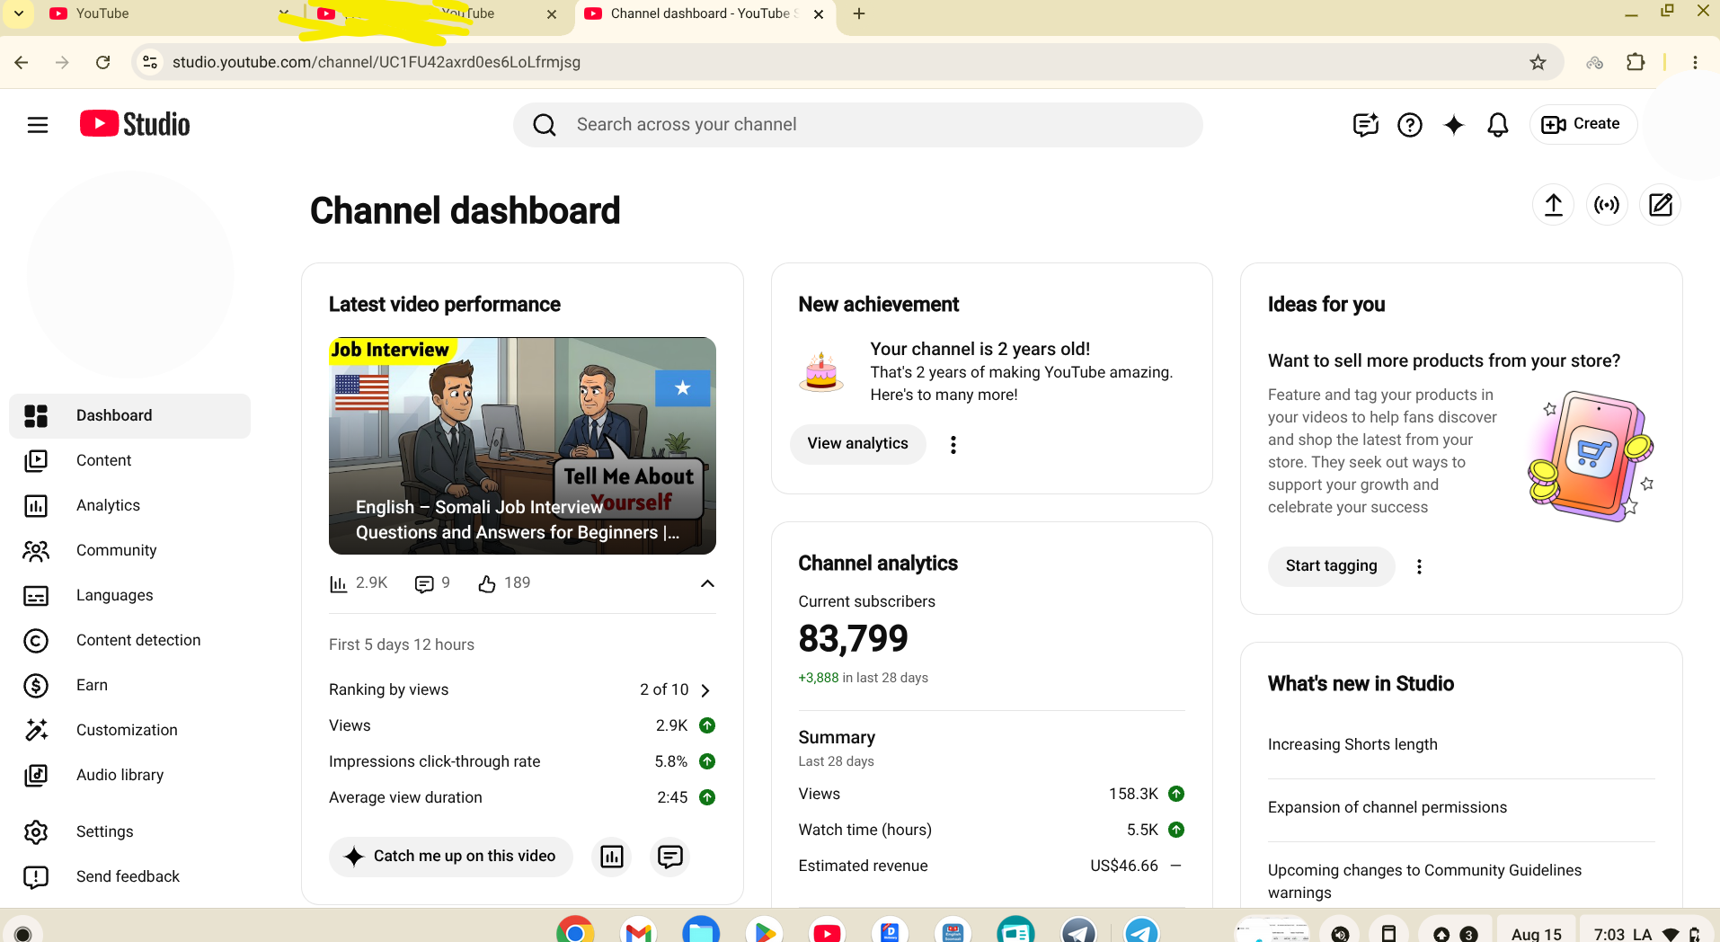Image resolution: width=1720 pixels, height=942 pixels.
Task: Focus the Search across your channel field
Action: [858, 125]
